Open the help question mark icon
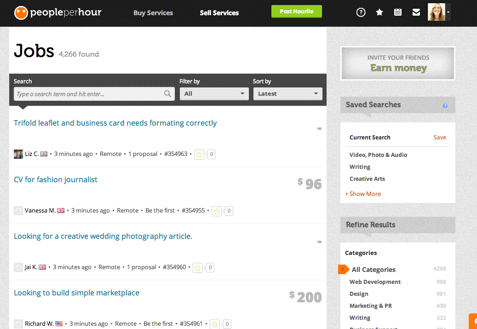 point(361,12)
